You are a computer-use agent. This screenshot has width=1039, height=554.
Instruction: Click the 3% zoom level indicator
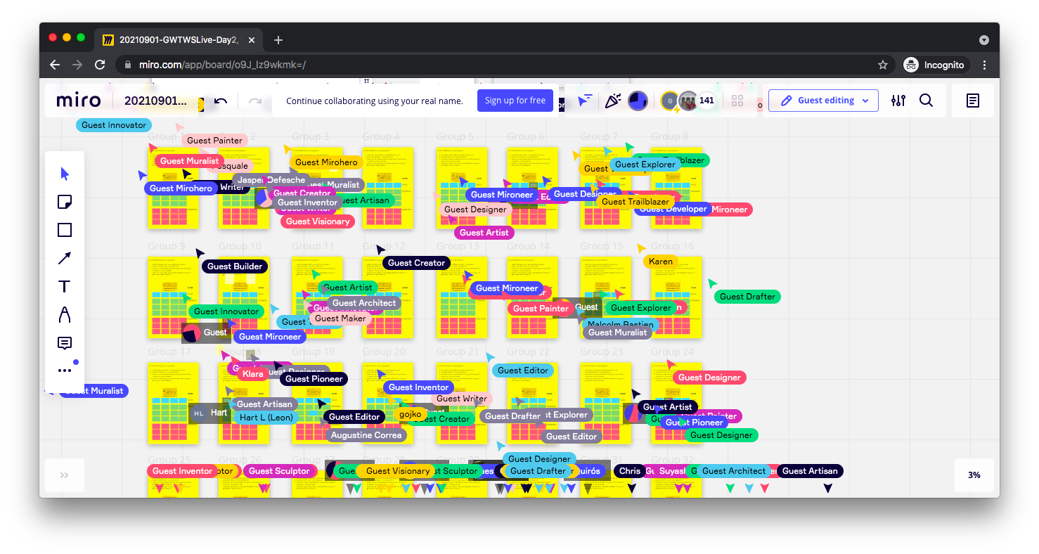(974, 475)
